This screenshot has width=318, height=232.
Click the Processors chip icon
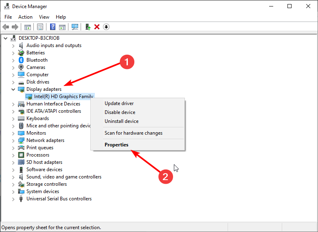pyautogui.click(x=21, y=155)
